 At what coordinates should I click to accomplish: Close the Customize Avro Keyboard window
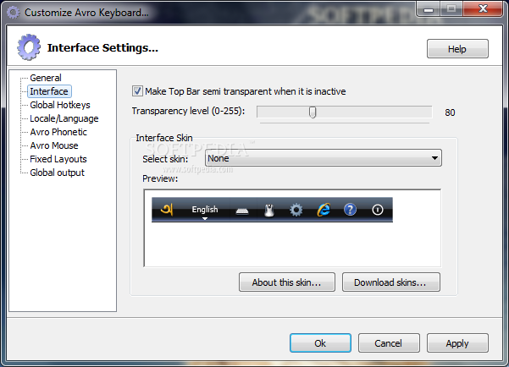[483, 8]
